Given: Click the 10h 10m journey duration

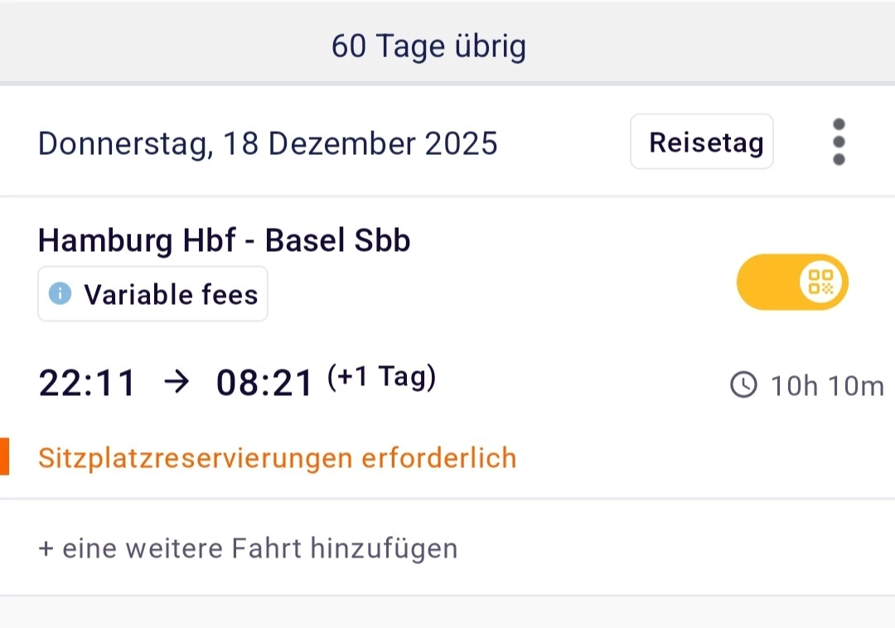Looking at the screenshot, I should coord(827,386).
